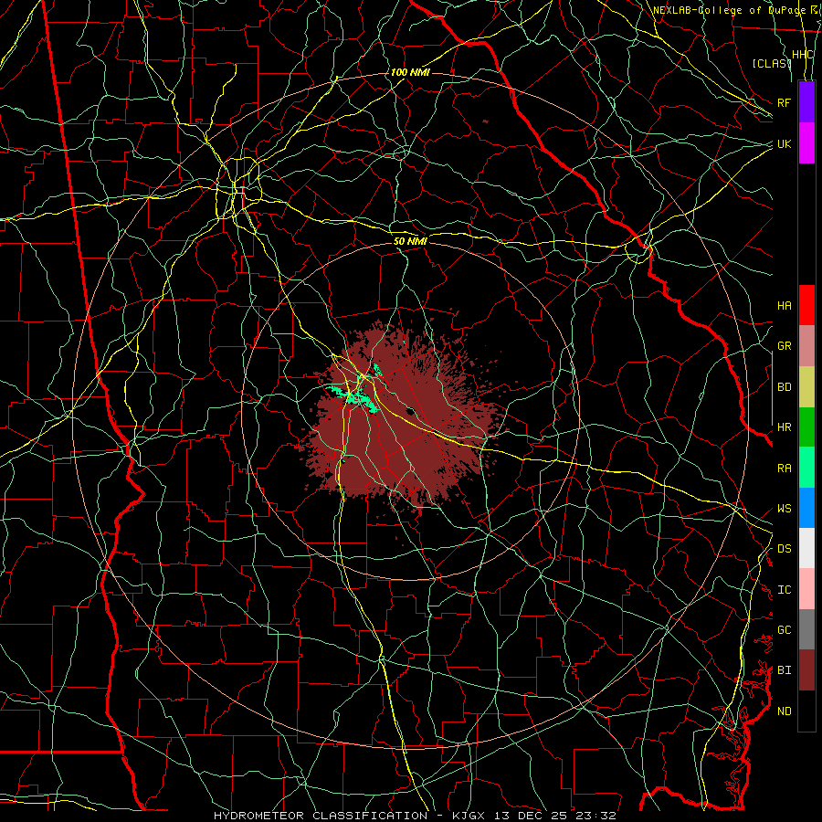Click the GC legend label
The height and width of the screenshot is (822, 822).
coord(785,630)
